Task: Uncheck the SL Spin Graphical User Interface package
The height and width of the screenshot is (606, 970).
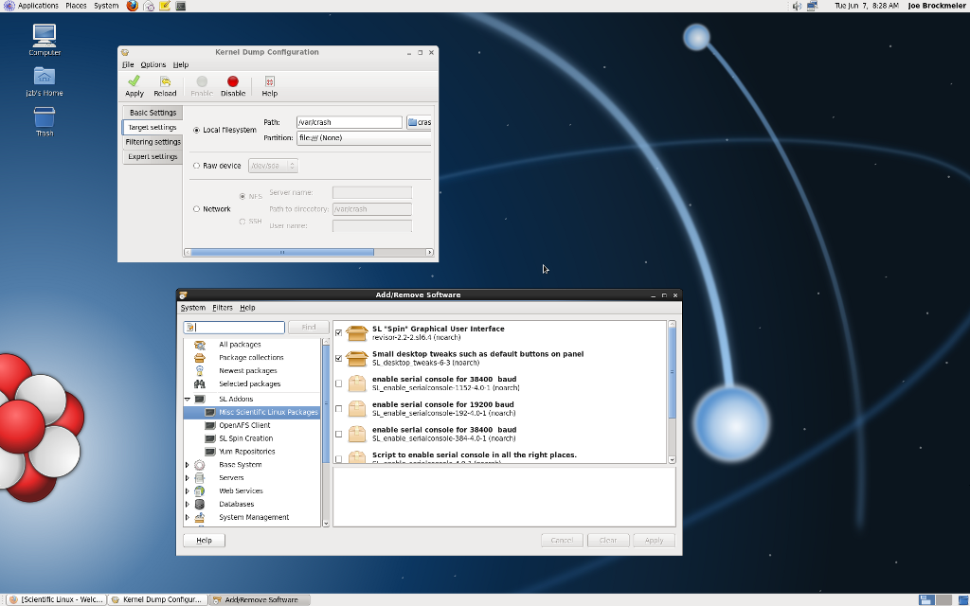Action: coord(339,333)
